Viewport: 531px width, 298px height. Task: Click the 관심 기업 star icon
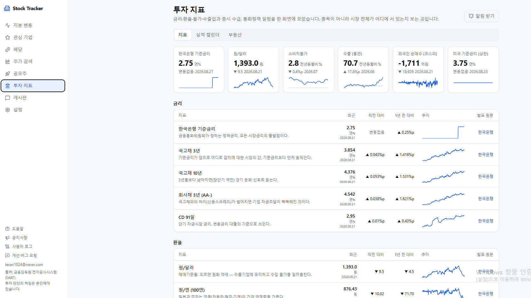8,37
